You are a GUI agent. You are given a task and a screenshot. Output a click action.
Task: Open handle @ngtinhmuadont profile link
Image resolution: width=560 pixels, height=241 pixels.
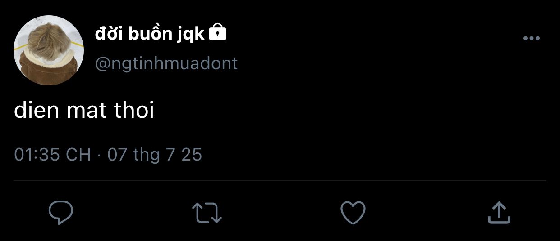(166, 63)
